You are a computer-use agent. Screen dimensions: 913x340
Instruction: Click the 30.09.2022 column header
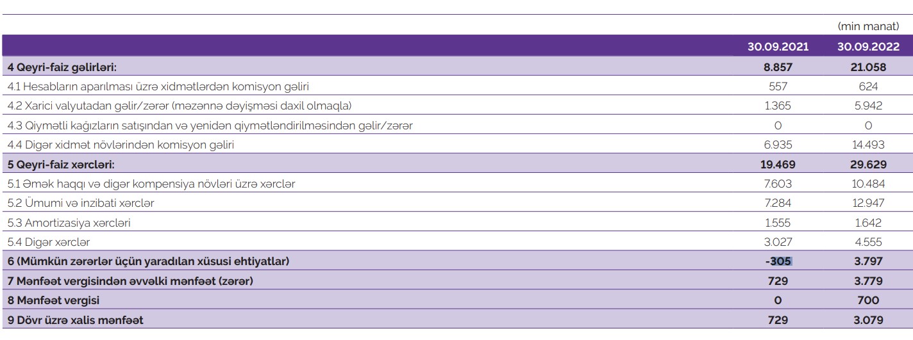pyautogui.click(x=868, y=47)
